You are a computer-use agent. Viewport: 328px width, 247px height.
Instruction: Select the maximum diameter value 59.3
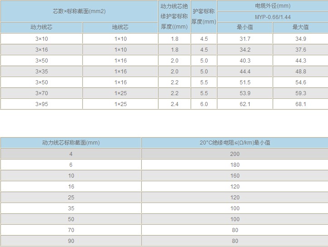pyautogui.click(x=301, y=93)
